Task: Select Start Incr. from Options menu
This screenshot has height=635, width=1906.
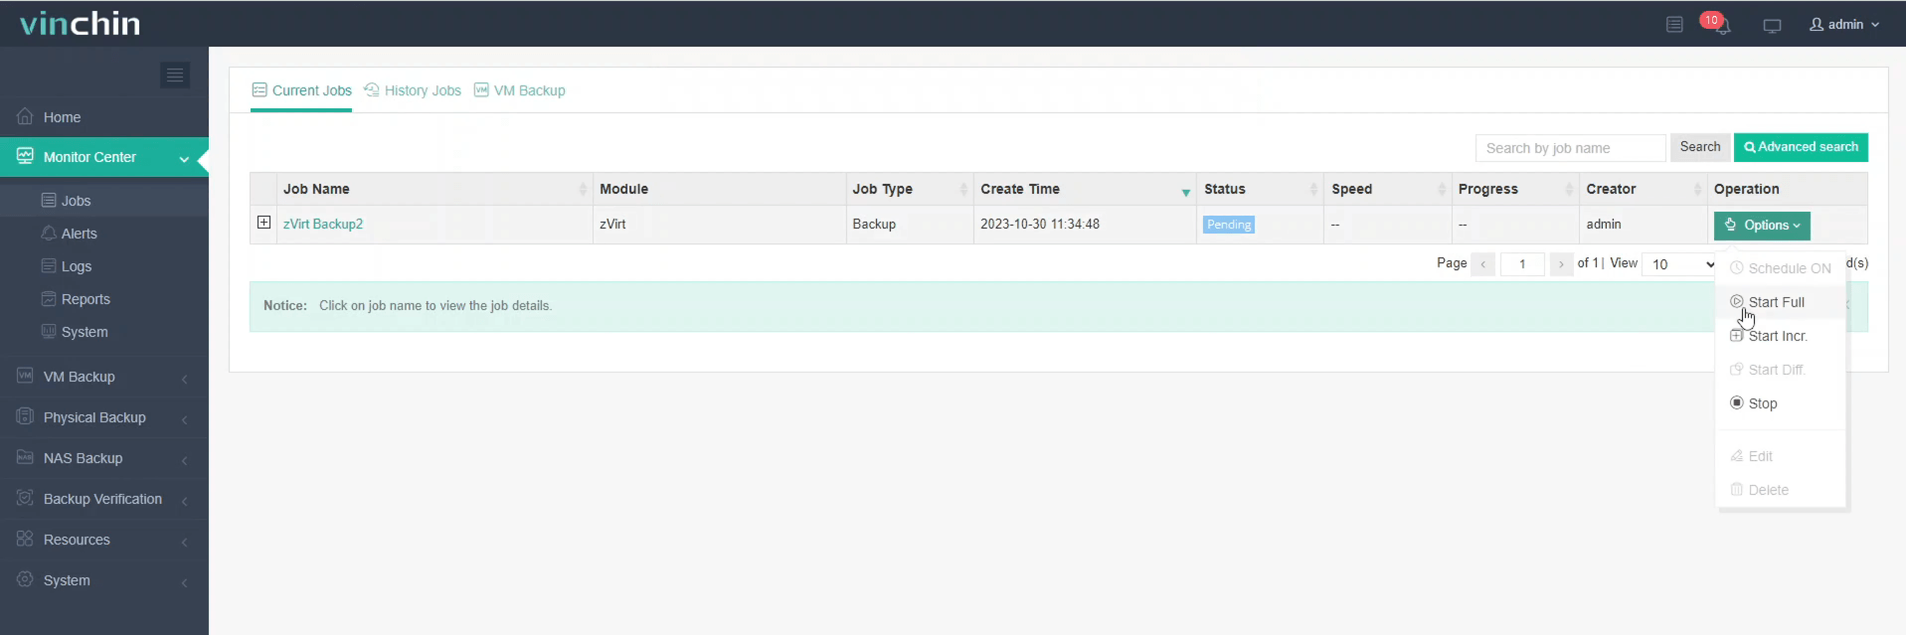Action: click(1780, 336)
